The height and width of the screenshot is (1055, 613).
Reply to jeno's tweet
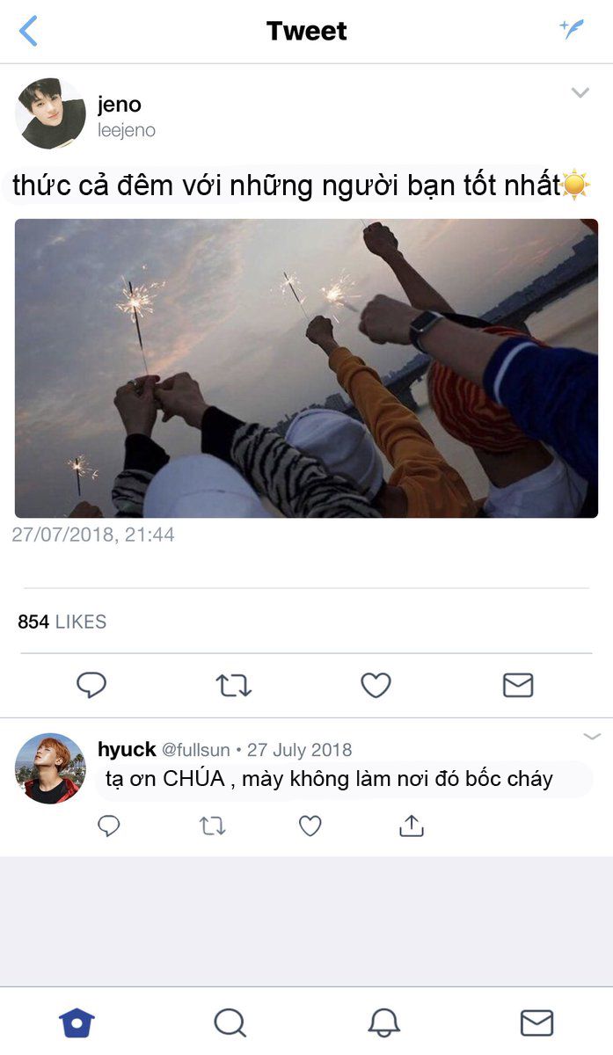point(91,685)
